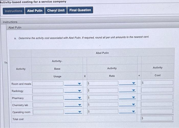Click the 'Instructions' panel heading
The height and width of the screenshot is (128, 179).
(10, 22)
